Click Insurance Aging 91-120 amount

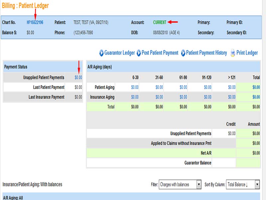[207, 97]
